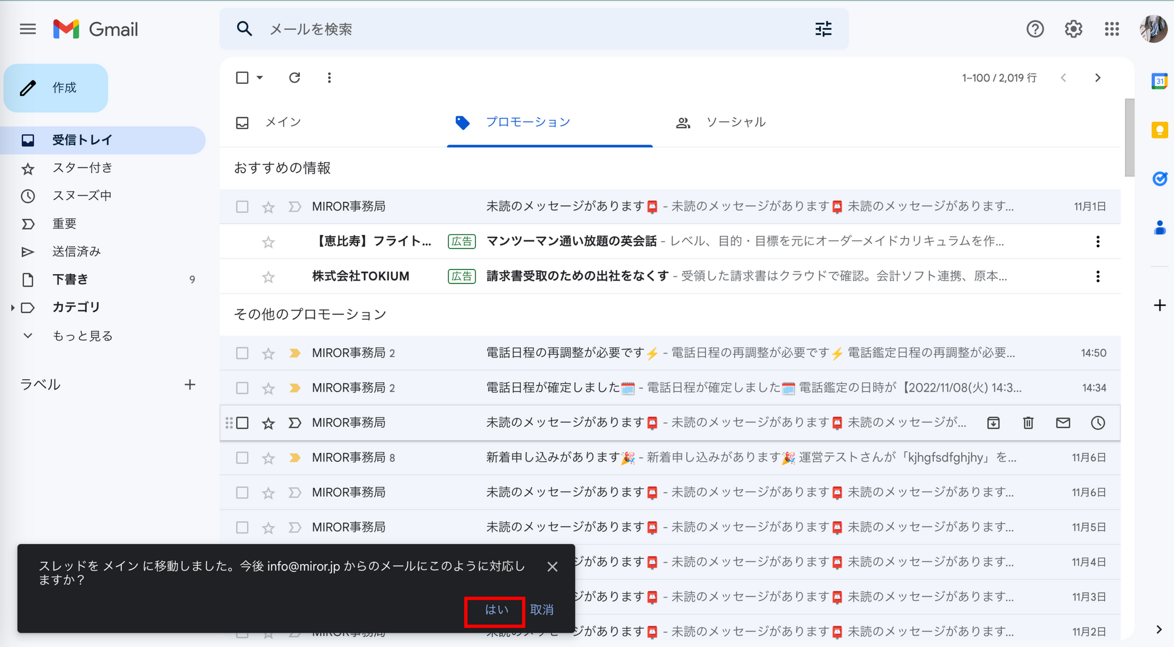The height and width of the screenshot is (647, 1174).
Task: Open 受信トレイ in the sidebar
Action: (103, 140)
